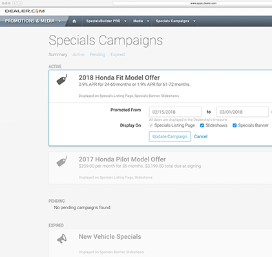The height and width of the screenshot is (257, 272).
Task: Click the ACTIVE section label
Action: point(55,67)
